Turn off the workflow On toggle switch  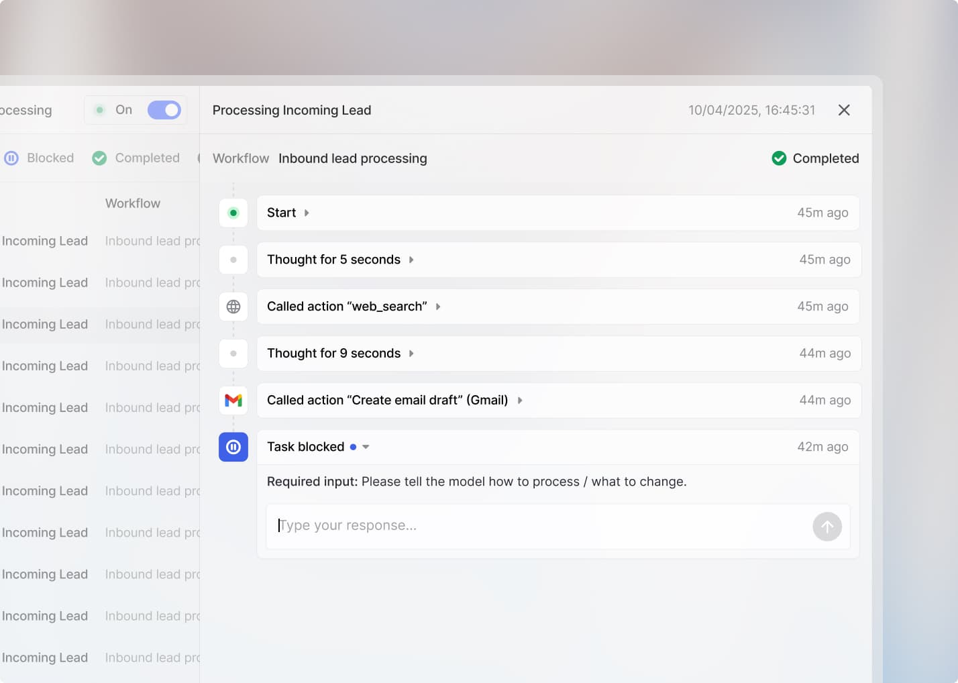(164, 110)
